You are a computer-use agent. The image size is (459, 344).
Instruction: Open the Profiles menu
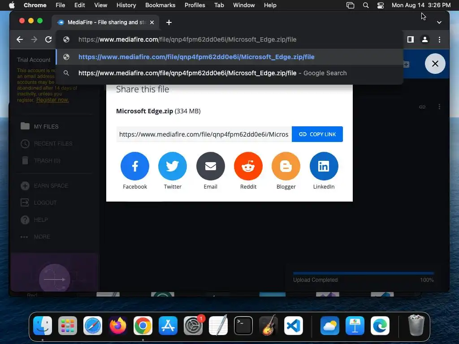pyautogui.click(x=195, y=5)
